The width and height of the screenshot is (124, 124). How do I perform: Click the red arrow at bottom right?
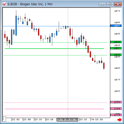[119, 120]
